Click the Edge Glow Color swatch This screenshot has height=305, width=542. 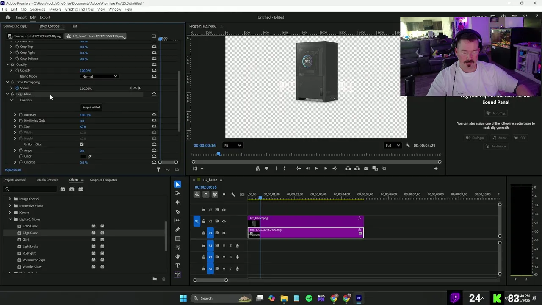[84, 156]
